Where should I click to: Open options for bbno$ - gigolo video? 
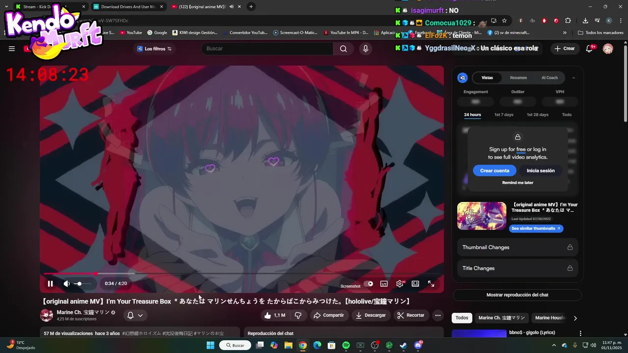tap(580, 333)
